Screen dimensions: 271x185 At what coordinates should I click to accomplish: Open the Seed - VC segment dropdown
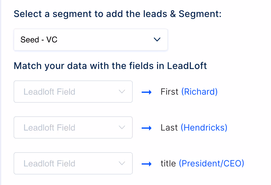pos(90,40)
